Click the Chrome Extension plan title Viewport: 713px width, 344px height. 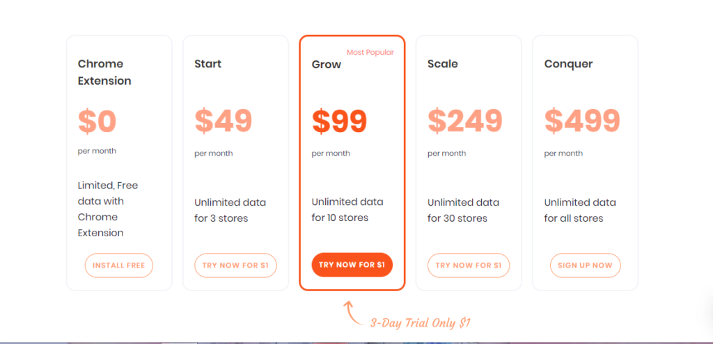point(104,72)
